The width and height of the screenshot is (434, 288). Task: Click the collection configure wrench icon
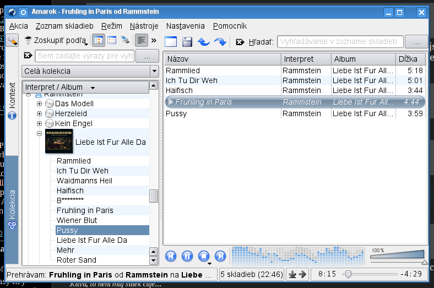tap(12, 40)
